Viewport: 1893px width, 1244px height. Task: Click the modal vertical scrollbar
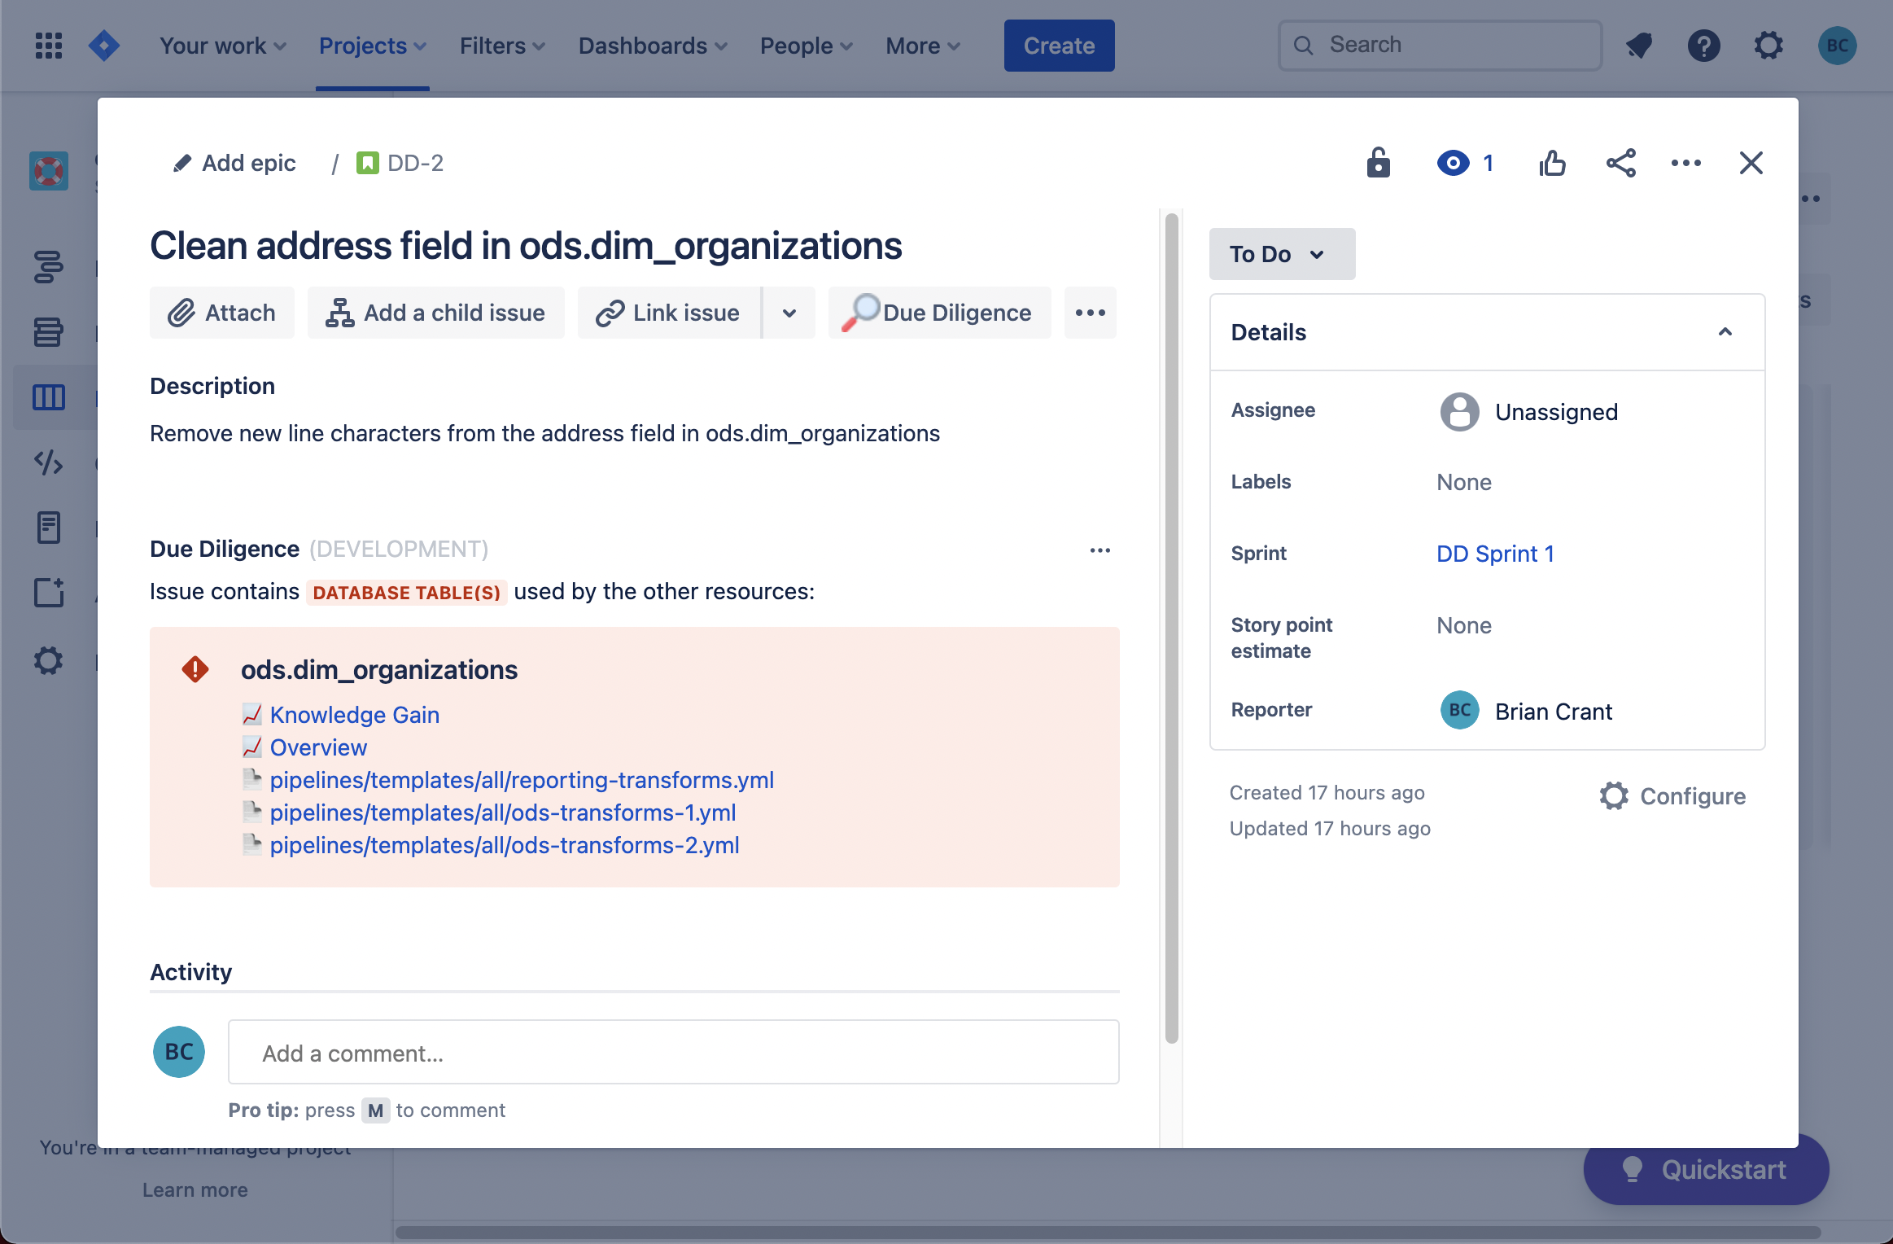[1171, 627]
